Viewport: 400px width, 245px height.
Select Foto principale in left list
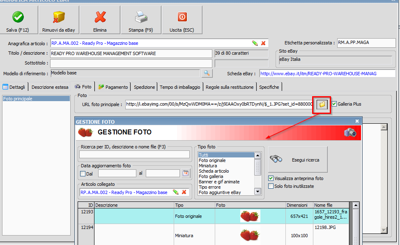[36, 99]
